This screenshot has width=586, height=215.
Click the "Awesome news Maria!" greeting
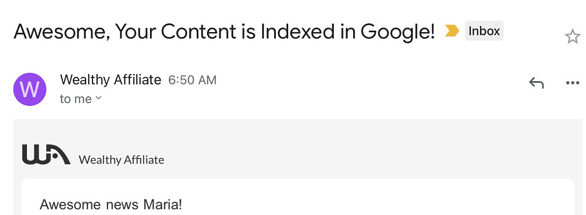pos(111,205)
